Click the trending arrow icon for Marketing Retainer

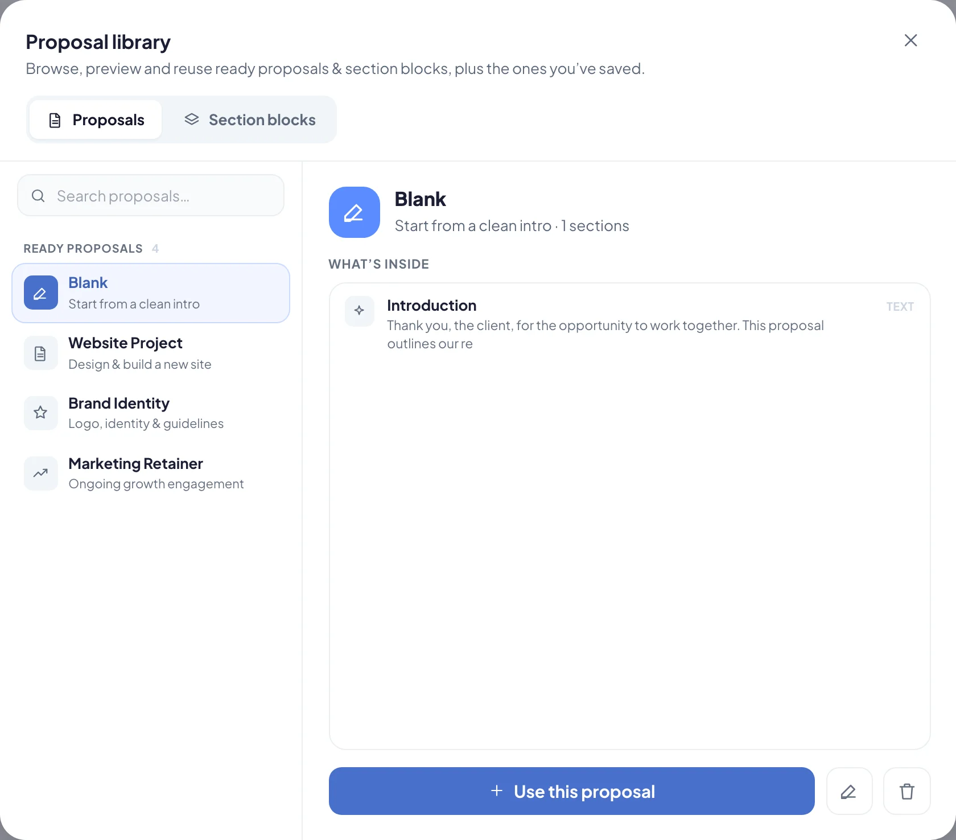pyautogui.click(x=40, y=473)
